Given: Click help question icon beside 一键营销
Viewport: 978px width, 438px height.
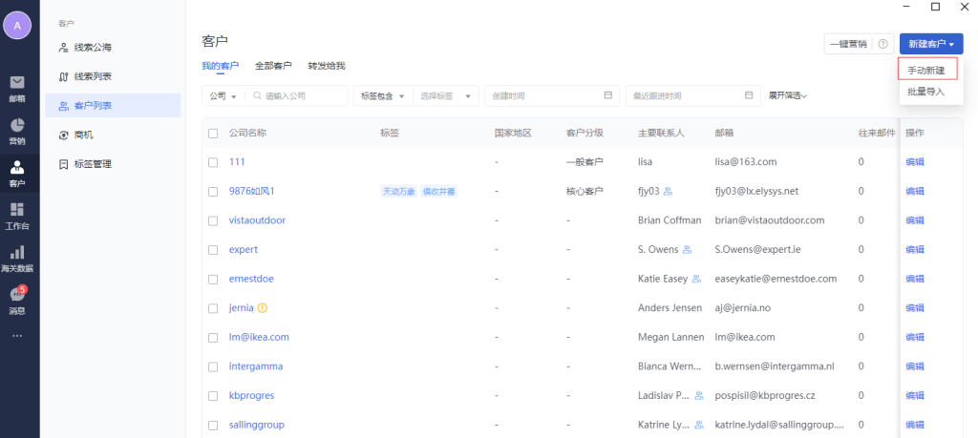Looking at the screenshot, I should 882,44.
